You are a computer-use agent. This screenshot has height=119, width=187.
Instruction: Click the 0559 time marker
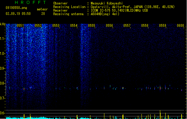(163, 26)
